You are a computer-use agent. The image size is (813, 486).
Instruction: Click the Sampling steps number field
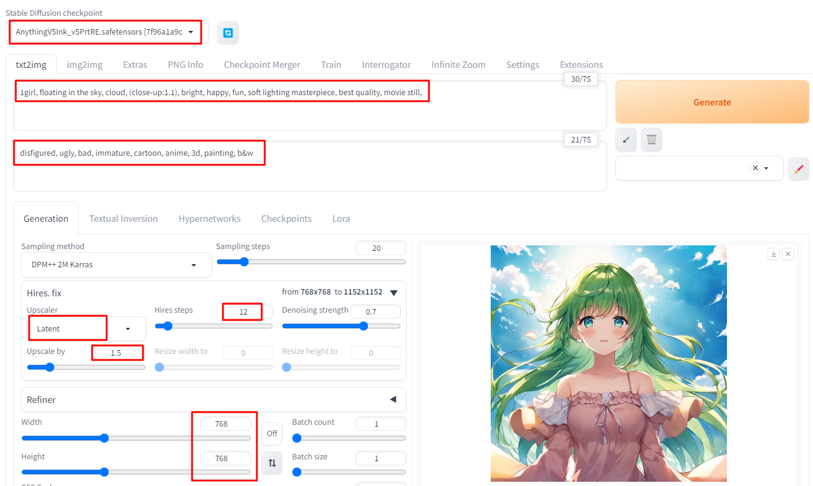[380, 248]
